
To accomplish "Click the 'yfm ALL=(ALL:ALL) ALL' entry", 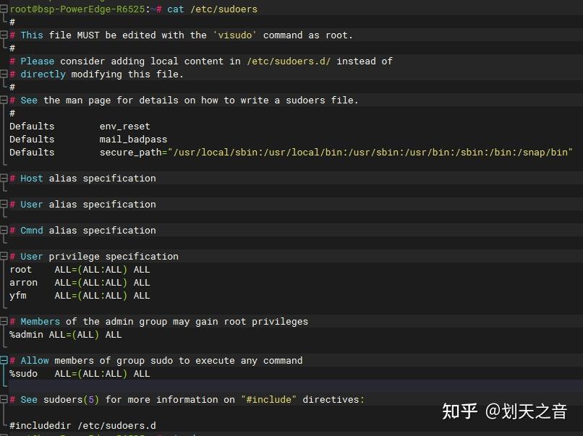I will 80,295.
